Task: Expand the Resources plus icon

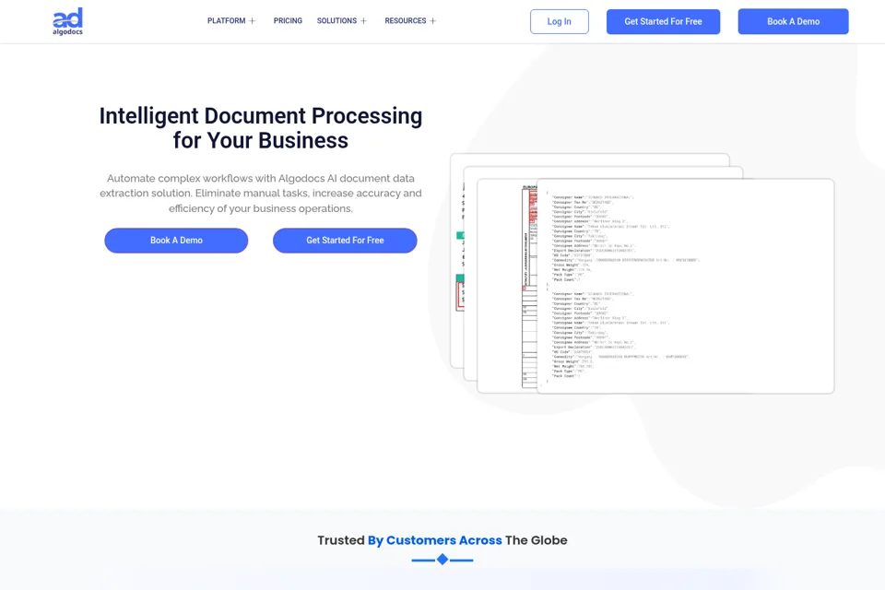Action: (433, 21)
